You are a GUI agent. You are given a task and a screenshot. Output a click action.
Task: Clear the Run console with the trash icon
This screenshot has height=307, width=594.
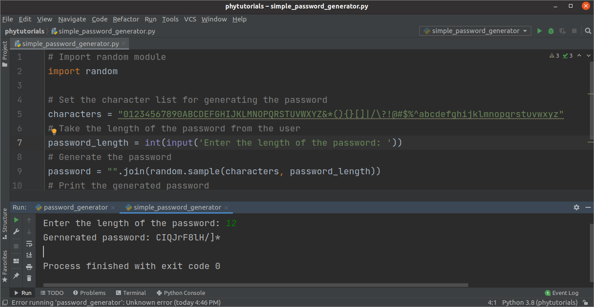click(x=29, y=278)
